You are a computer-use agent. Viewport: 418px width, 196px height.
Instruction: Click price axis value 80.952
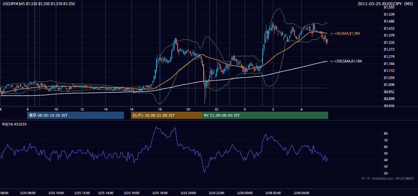coord(389,92)
